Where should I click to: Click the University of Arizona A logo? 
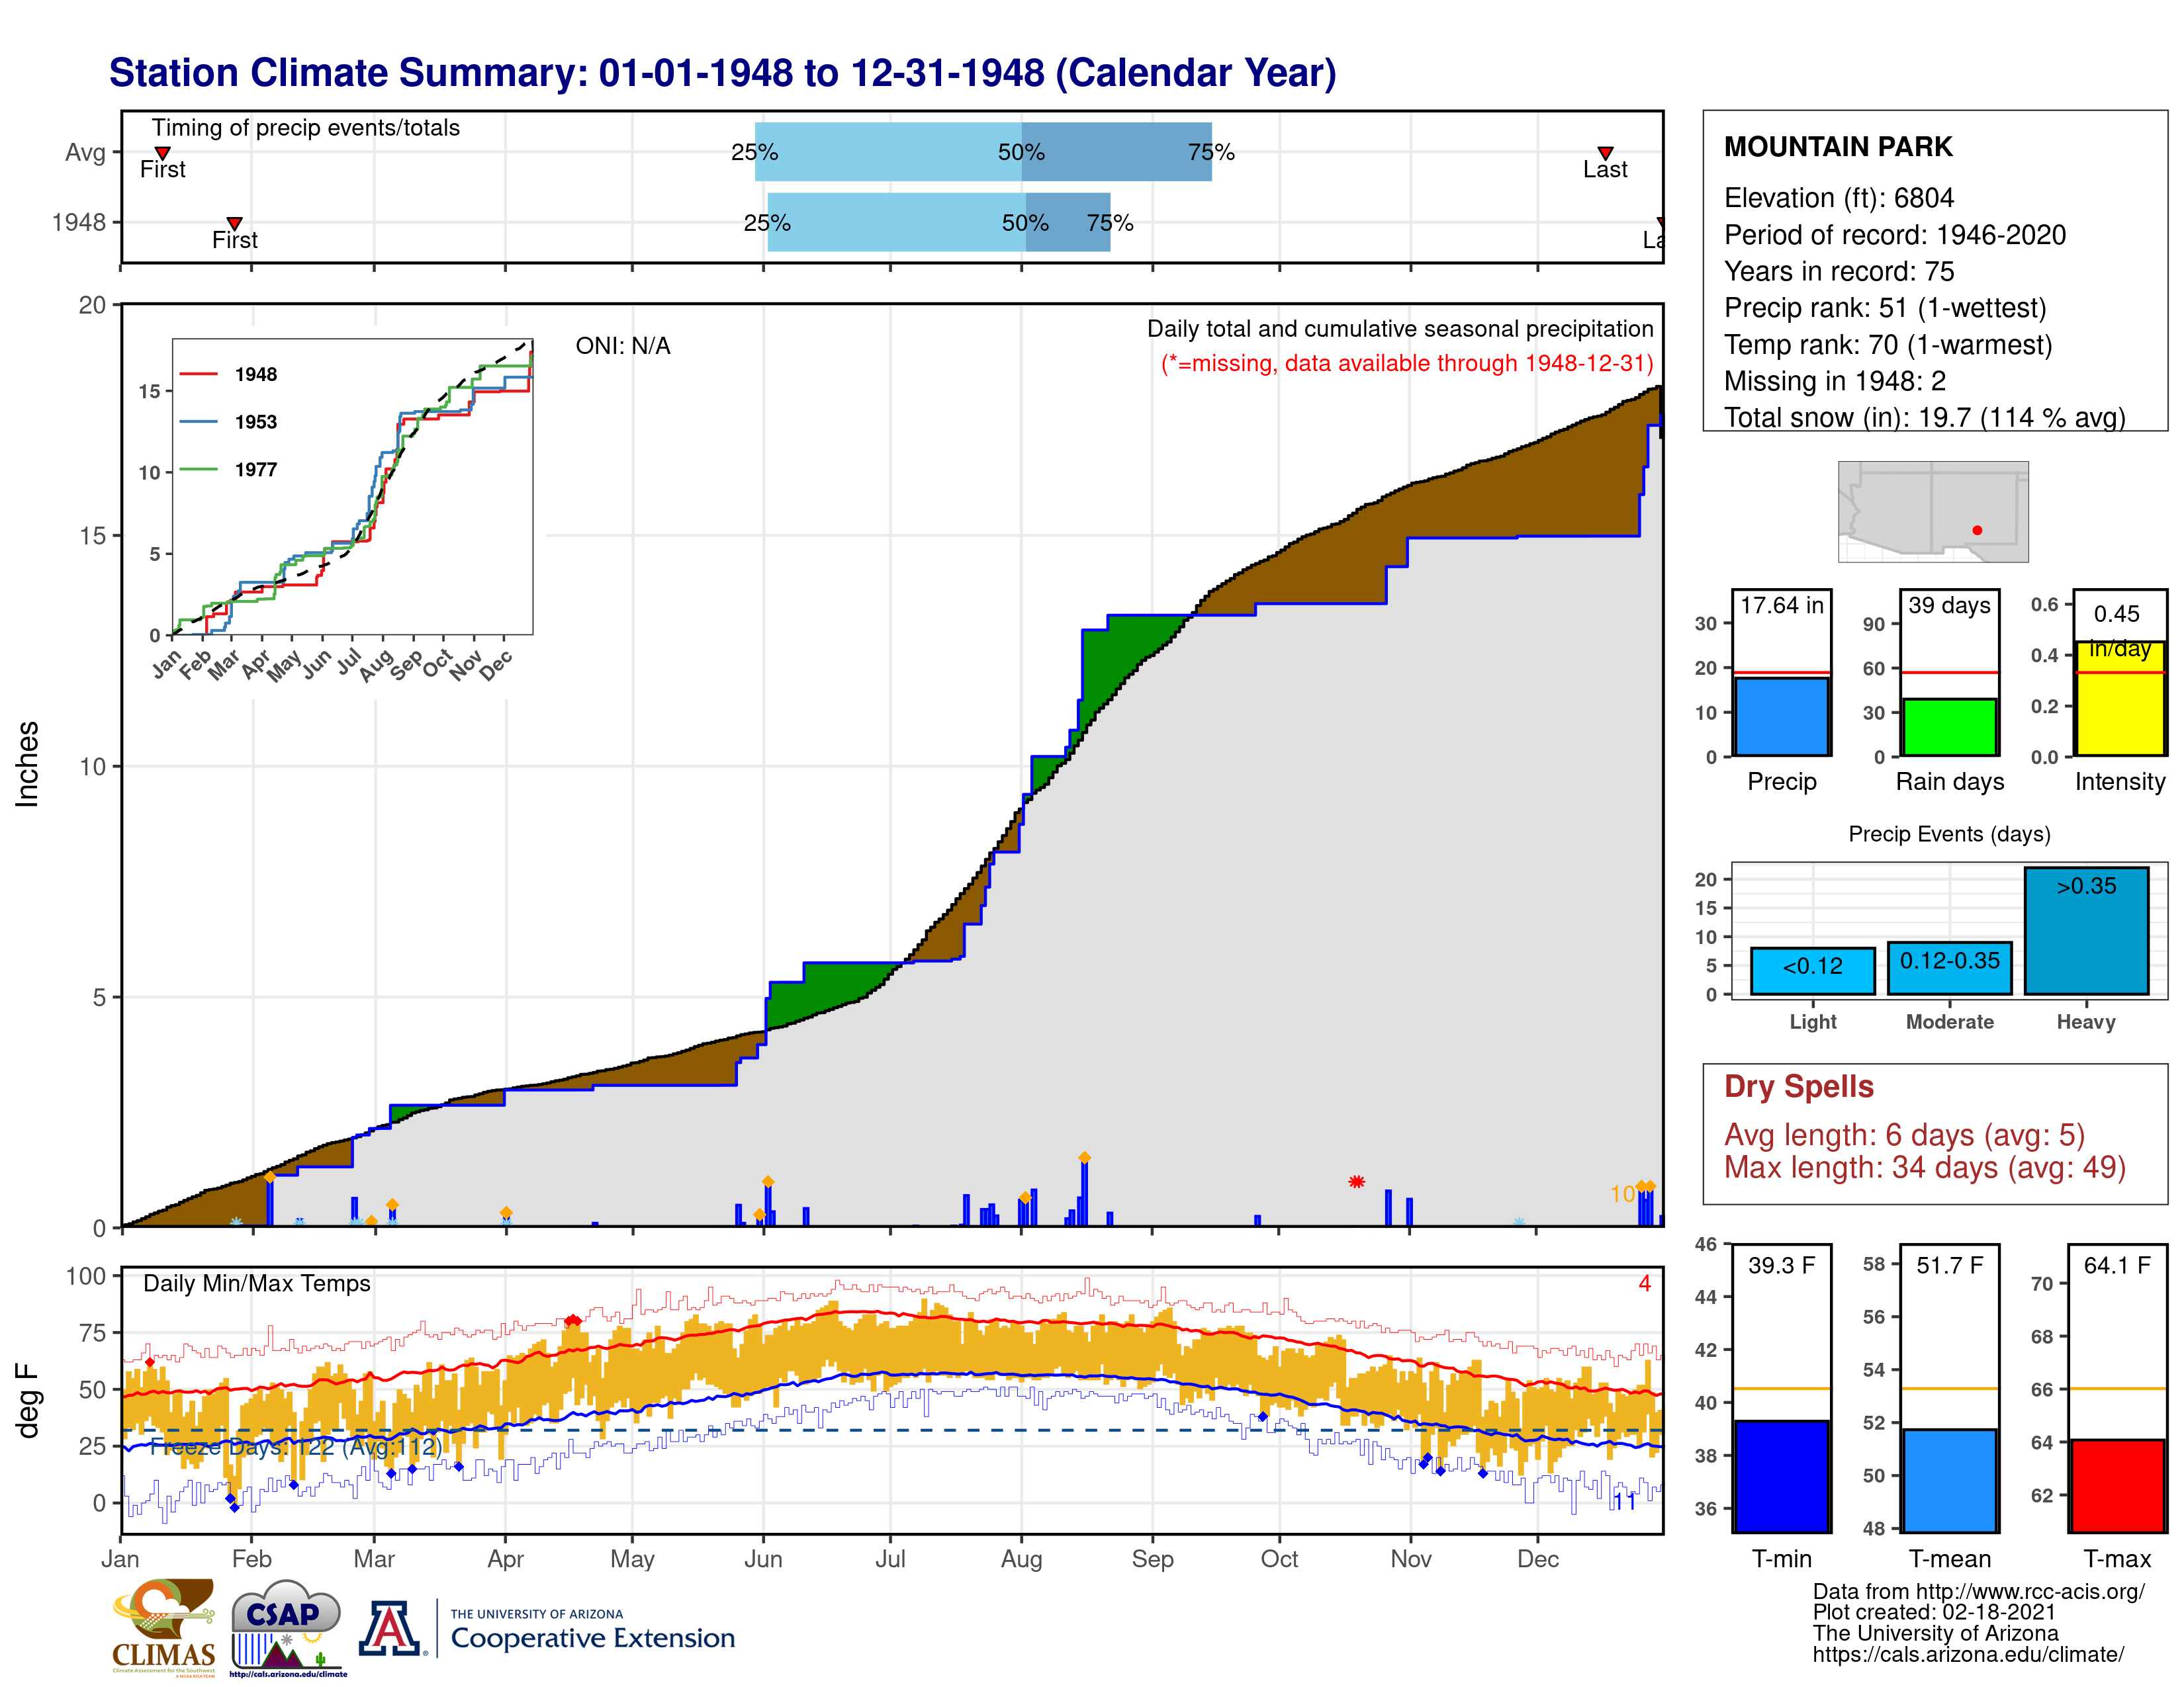390,1629
